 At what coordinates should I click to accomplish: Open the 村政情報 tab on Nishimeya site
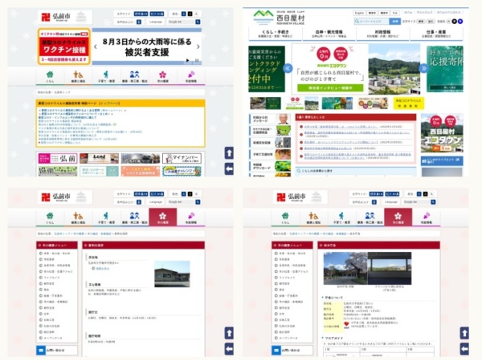pos(382,34)
